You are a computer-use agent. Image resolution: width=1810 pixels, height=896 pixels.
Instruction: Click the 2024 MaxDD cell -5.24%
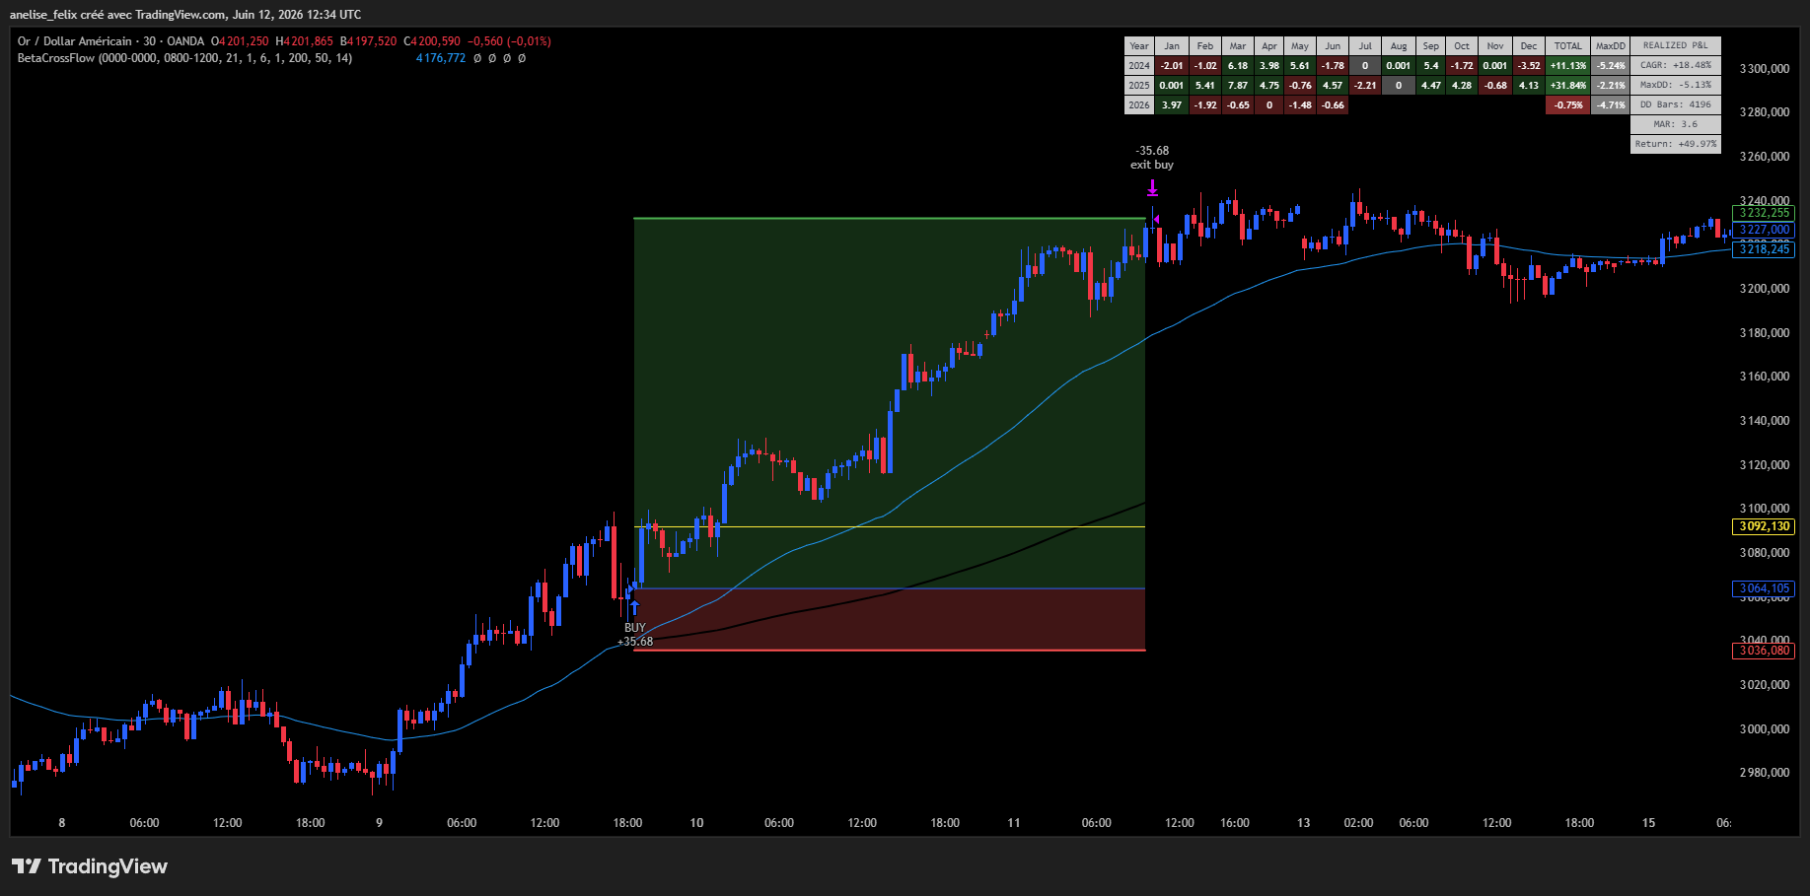[x=1610, y=66]
